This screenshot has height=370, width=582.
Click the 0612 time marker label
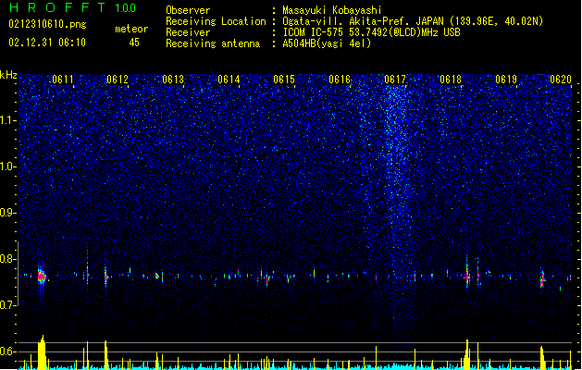point(118,80)
